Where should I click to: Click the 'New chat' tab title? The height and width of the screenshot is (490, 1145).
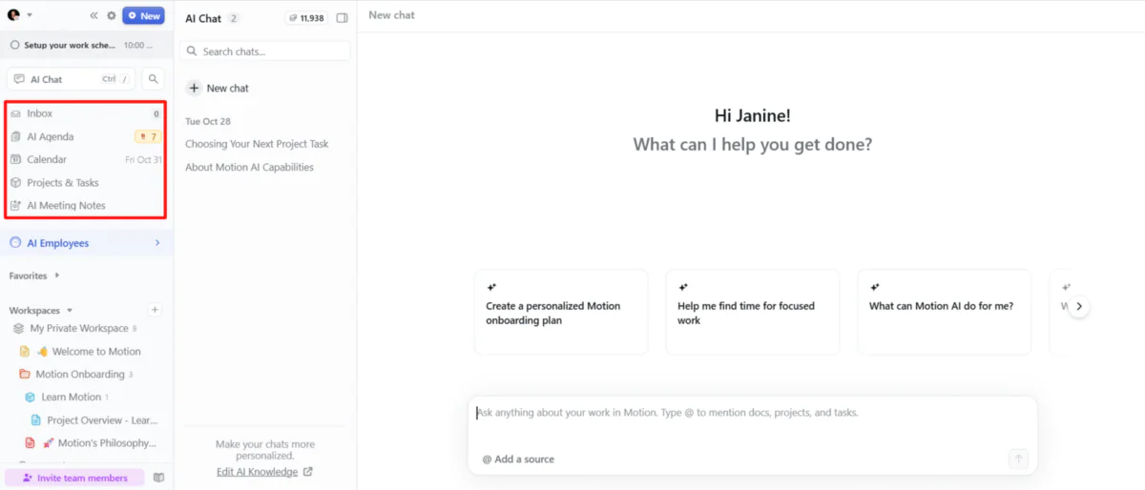[391, 15]
